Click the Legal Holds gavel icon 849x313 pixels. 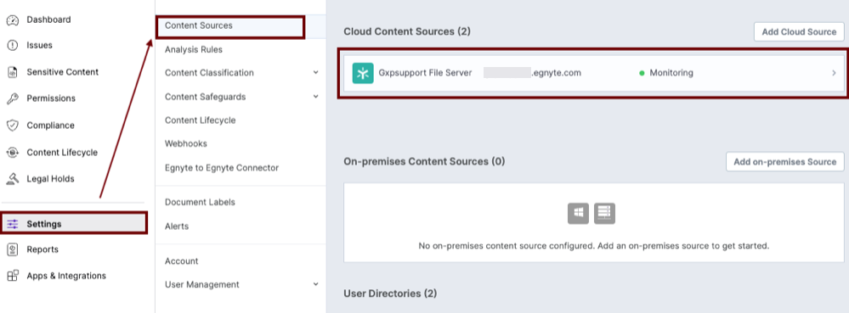(x=13, y=179)
